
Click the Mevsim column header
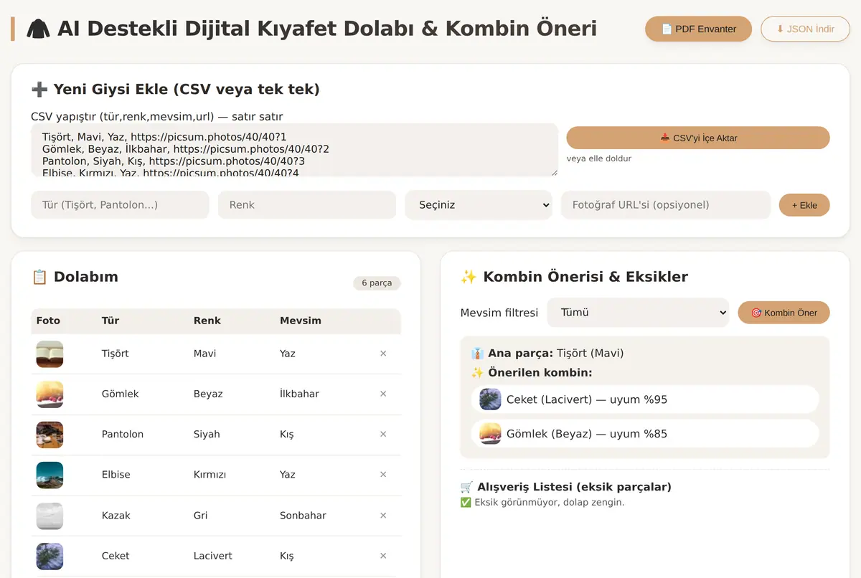(x=301, y=321)
